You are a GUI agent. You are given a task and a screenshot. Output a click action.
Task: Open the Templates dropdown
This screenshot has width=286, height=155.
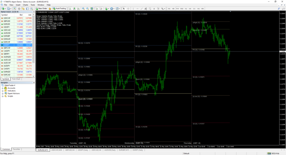coord(118,9)
